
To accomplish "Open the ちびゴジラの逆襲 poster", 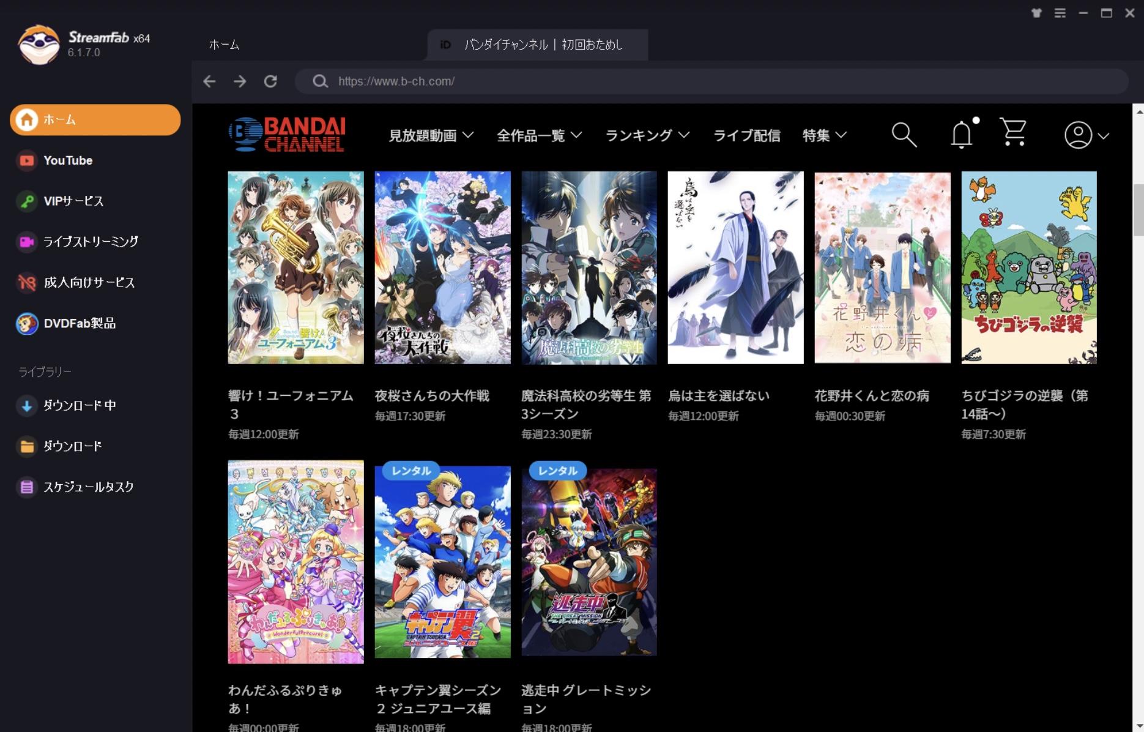I will coord(1029,267).
